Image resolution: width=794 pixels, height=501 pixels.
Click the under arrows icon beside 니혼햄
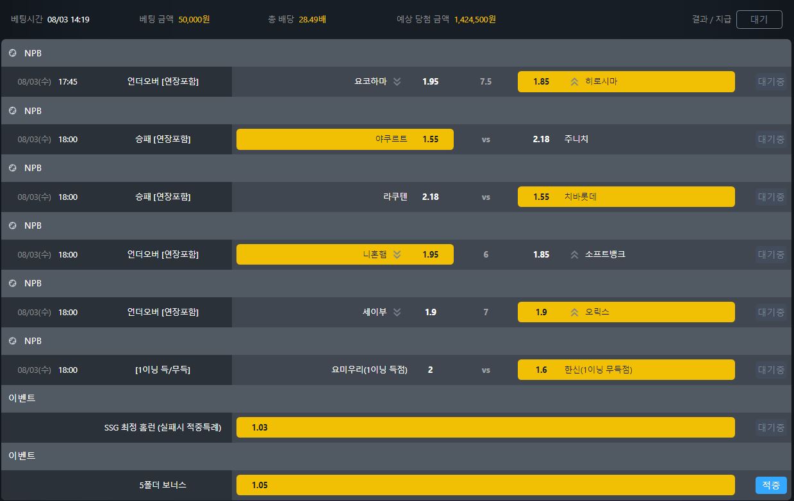(x=397, y=254)
